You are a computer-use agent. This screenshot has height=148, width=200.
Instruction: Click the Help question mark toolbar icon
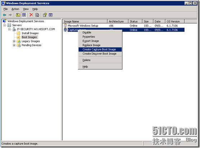45,15
